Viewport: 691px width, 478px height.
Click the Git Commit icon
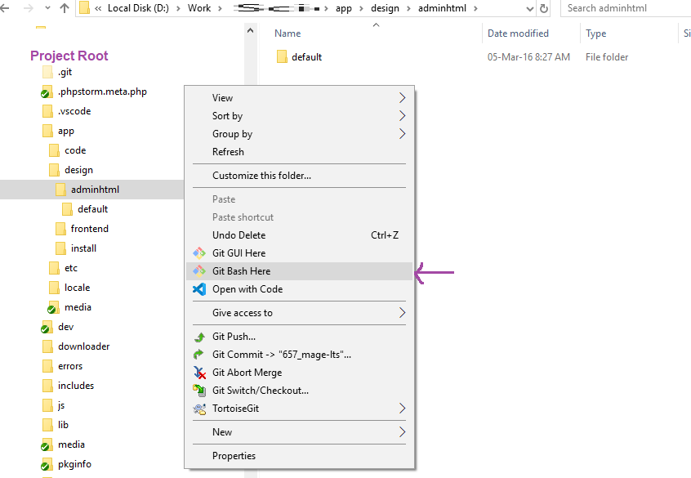pos(198,355)
